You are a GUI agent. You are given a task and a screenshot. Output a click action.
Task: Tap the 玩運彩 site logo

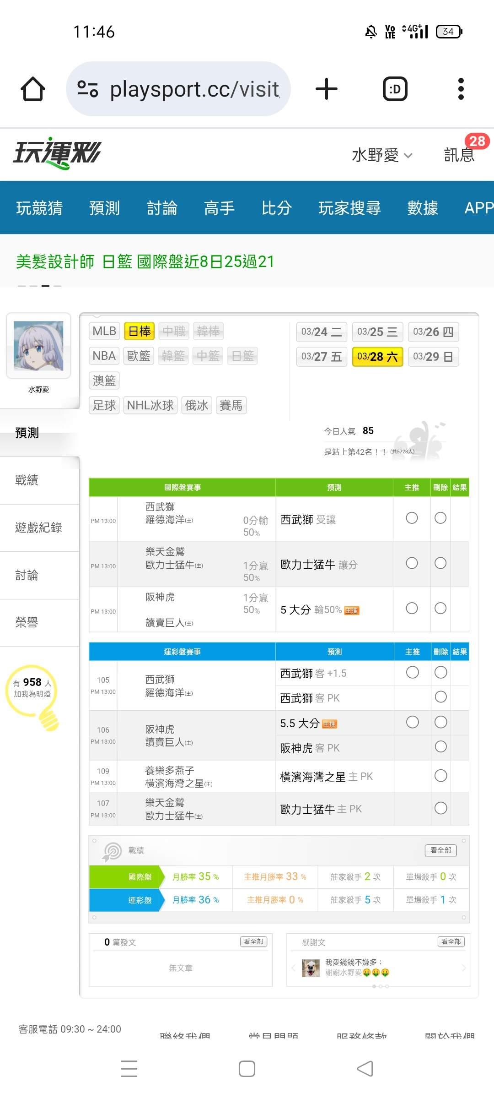pos(57,153)
